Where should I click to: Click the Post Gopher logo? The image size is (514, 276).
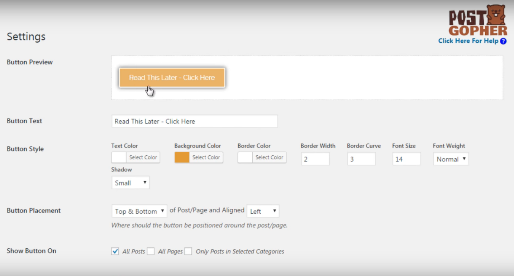478,21
